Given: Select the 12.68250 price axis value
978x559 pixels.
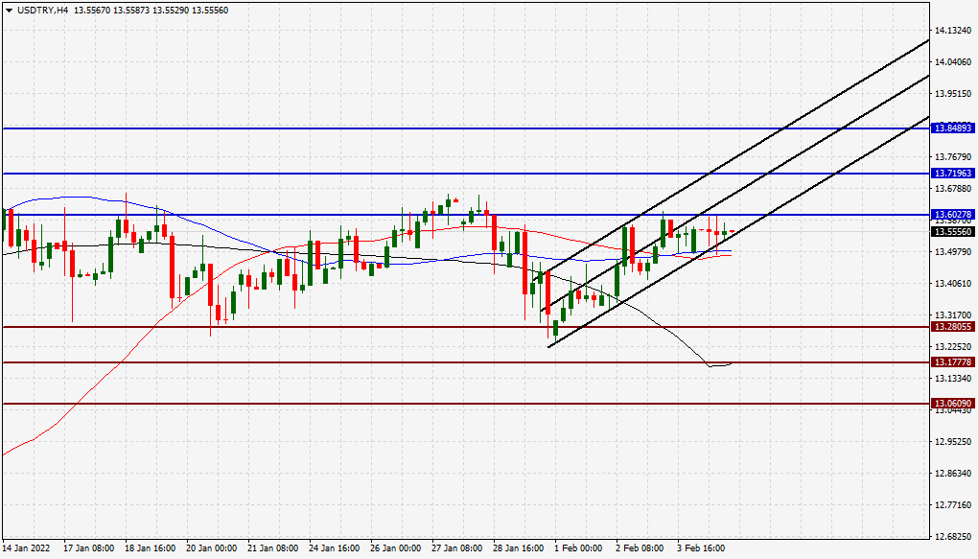Looking at the screenshot, I should tap(953, 537).
